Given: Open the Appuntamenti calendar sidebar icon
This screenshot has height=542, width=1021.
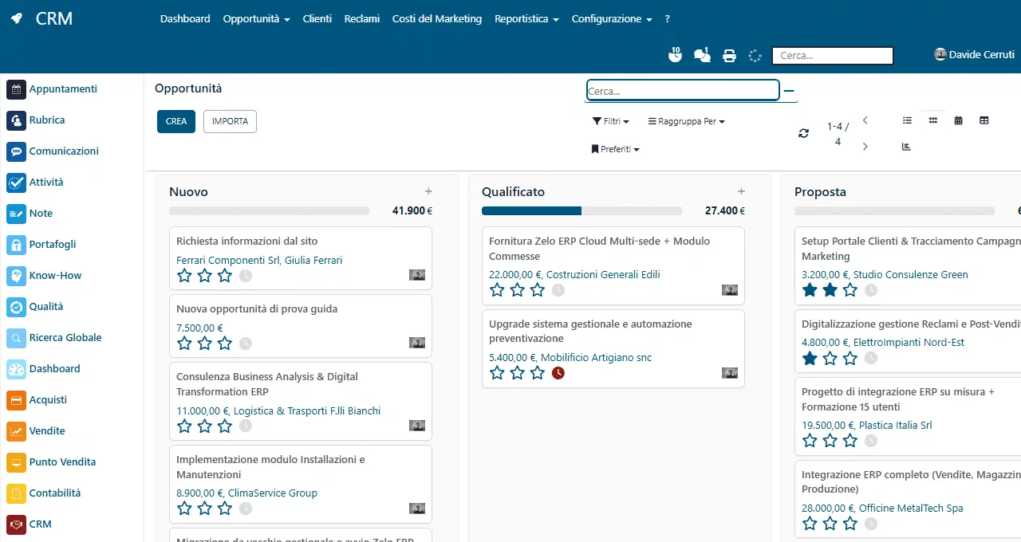Looking at the screenshot, I should pyautogui.click(x=17, y=89).
